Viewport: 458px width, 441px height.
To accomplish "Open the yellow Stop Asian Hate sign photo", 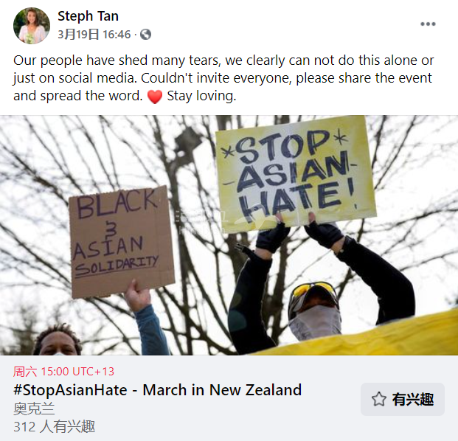I will 295,172.
